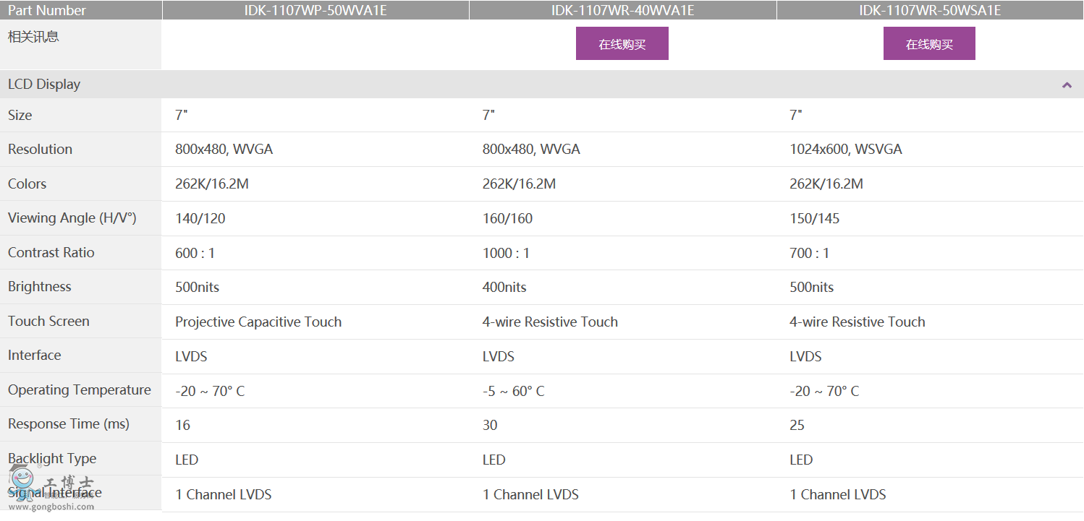
Task: Select the IDK-1107WR-40WVA1E column header
Action: (622, 10)
